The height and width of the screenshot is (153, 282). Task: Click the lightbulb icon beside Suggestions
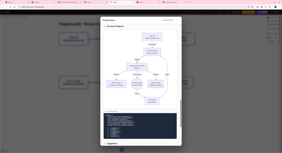pos(105,144)
